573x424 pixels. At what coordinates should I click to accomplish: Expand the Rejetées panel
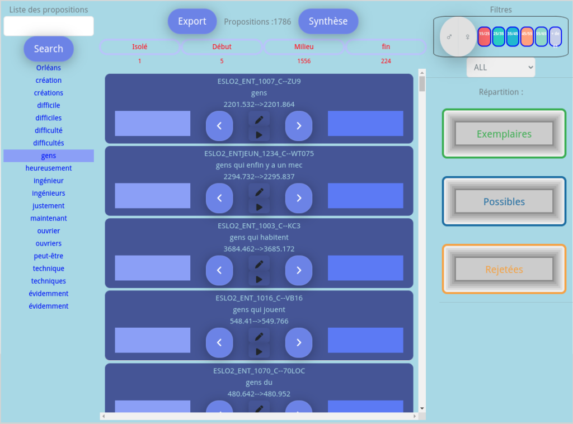click(504, 269)
